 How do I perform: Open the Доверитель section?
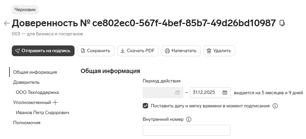click(x=26, y=82)
